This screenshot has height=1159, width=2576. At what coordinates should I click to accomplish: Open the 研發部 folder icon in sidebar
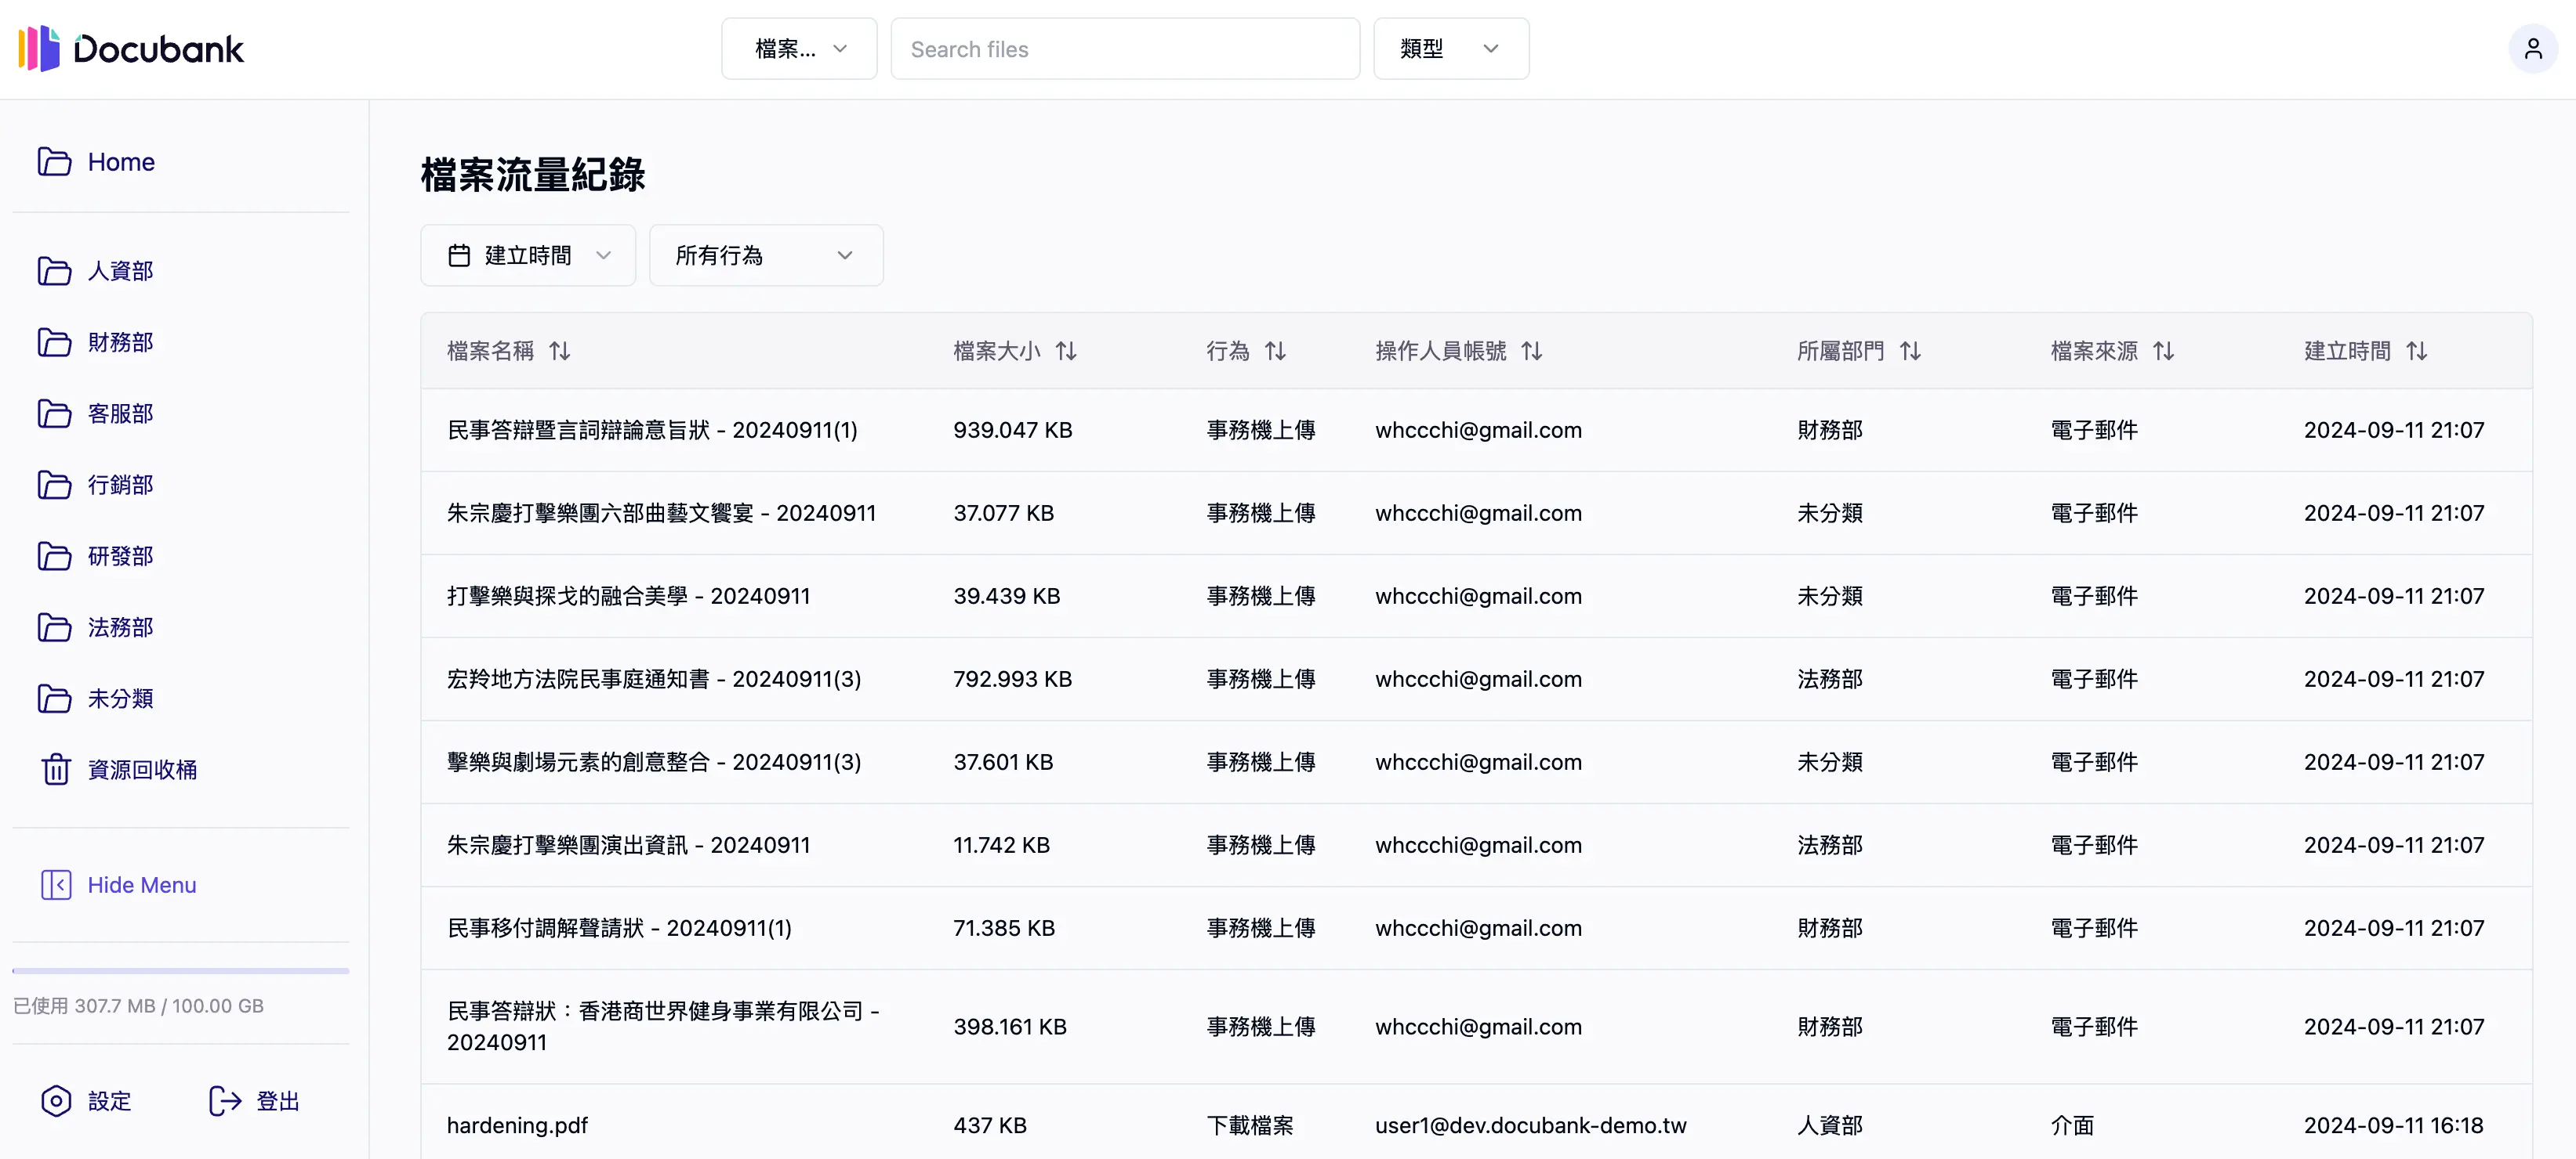point(55,555)
